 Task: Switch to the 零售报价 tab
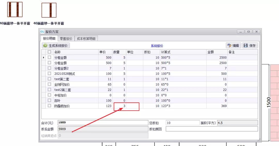point(66,38)
